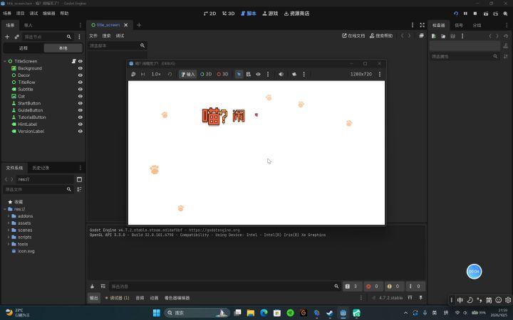Click the camera override icon in game toolbar
Screen dimensions: 513x320
294,74
